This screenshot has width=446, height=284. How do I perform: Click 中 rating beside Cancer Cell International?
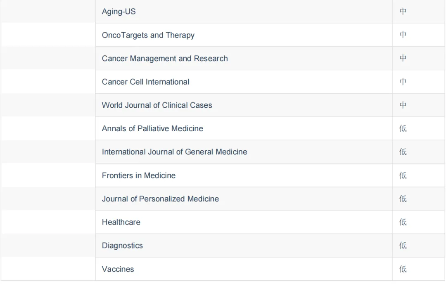[403, 82]
